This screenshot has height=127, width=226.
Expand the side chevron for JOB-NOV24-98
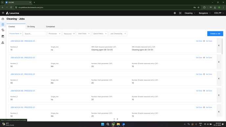point(219,62)
